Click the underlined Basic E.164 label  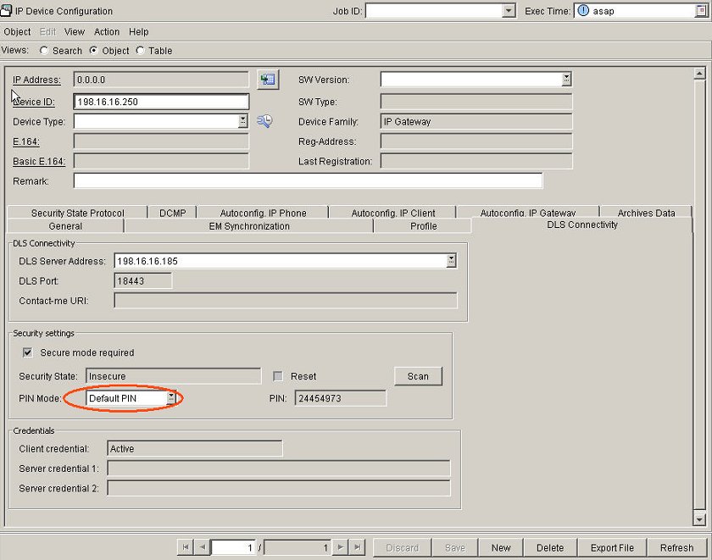[x=39, y=162]
